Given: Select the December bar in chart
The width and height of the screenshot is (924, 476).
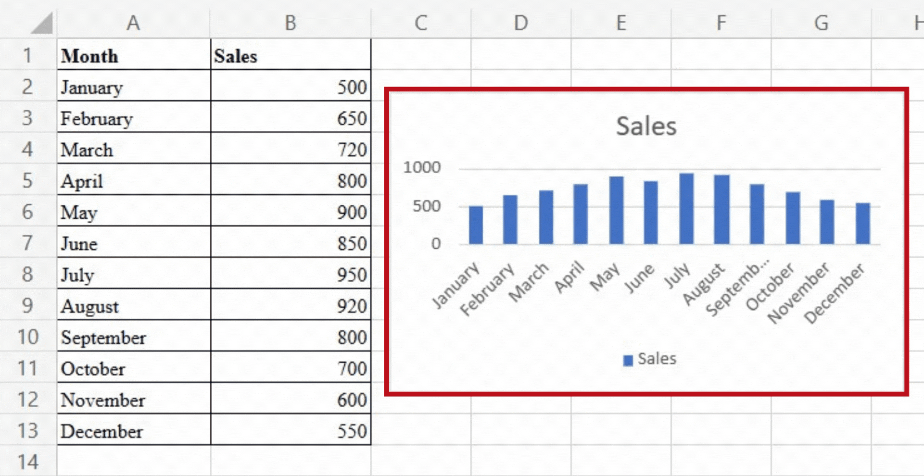Looking at the screenshot, I should (862, 224).
